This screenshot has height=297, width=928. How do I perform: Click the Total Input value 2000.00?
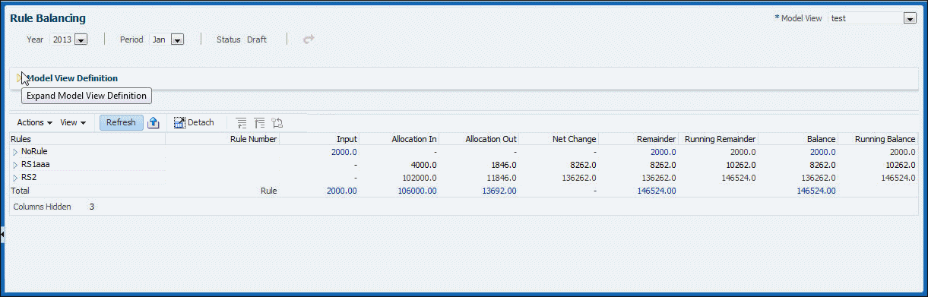(x=342, y=191)
